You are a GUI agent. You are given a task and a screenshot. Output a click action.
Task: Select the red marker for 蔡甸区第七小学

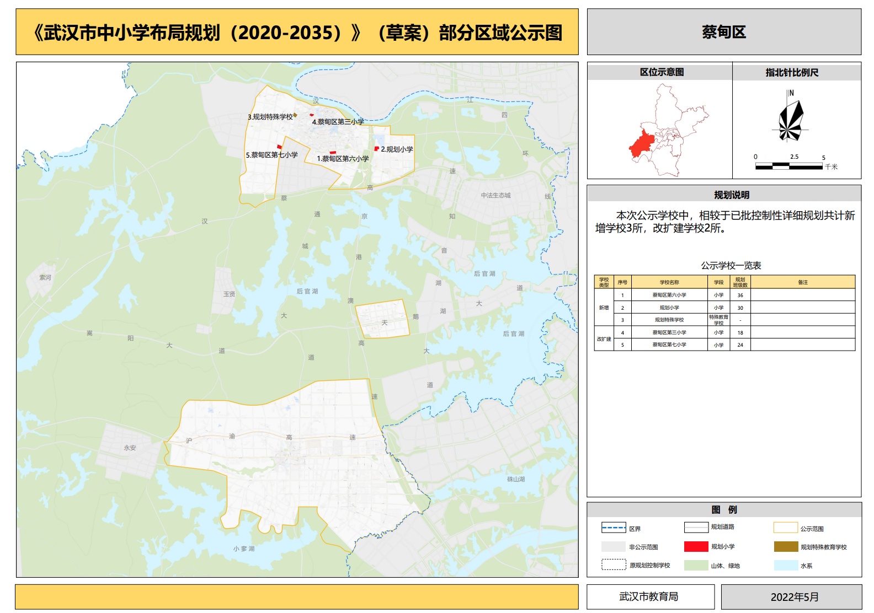[279, 147]
